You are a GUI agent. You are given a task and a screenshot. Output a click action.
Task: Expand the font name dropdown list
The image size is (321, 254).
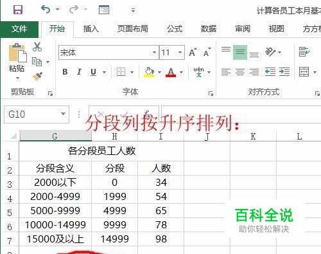pyautogui.click(x=155, y=52)
